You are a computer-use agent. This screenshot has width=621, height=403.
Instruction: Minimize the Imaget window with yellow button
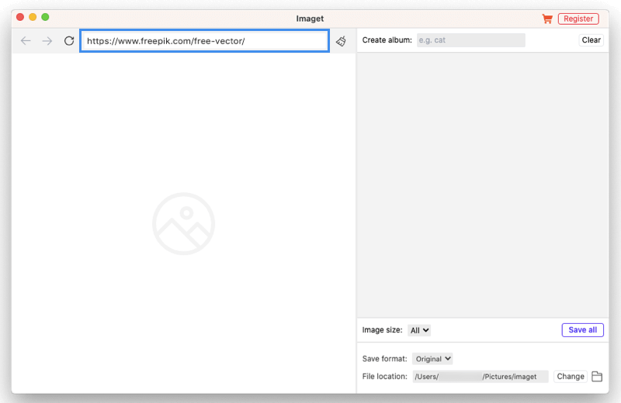point(33,17)
